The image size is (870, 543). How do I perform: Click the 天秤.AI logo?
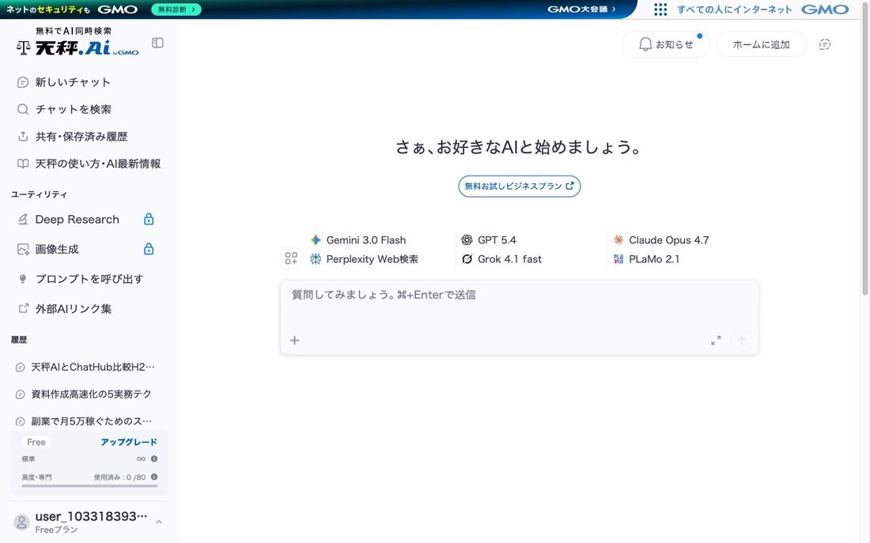78,43
